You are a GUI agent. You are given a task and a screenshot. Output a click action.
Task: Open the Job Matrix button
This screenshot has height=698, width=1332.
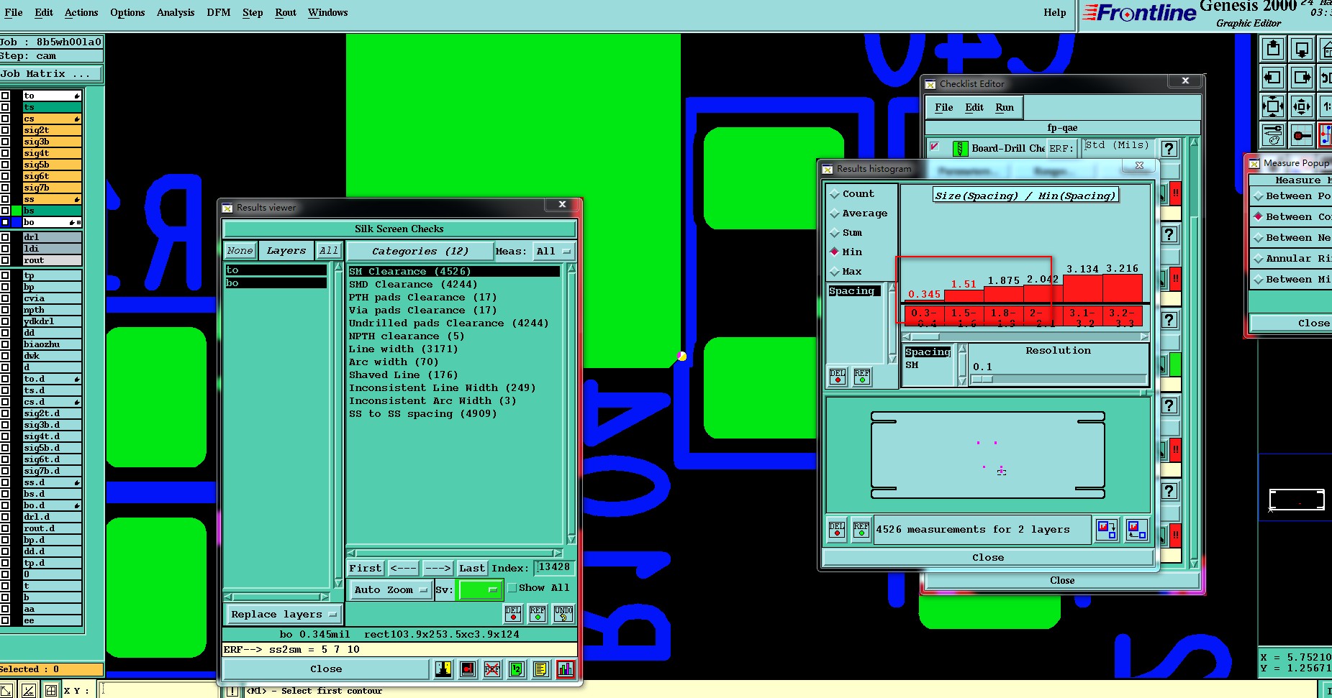[50, 74]
